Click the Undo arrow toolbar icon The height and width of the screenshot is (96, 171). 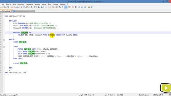pyautogui.click(x=32, y=7)
